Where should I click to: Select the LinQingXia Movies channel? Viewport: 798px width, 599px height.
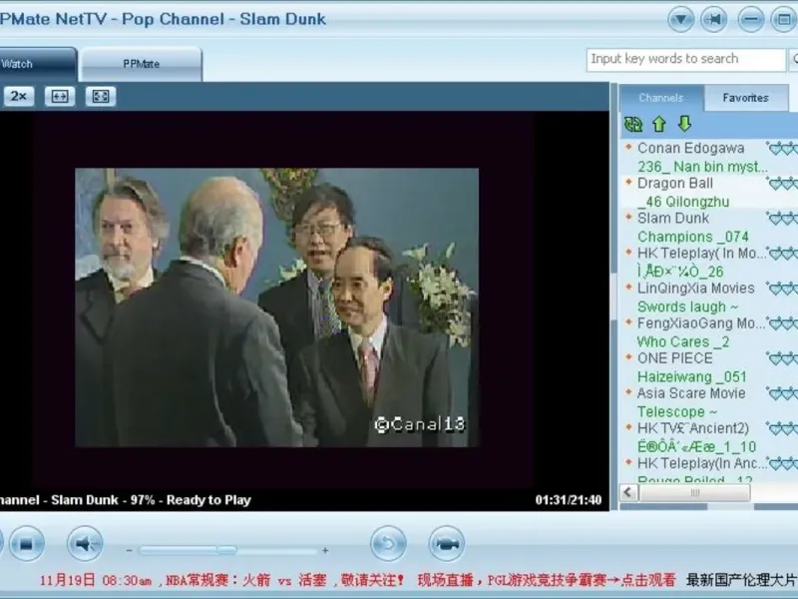point(695,289)
